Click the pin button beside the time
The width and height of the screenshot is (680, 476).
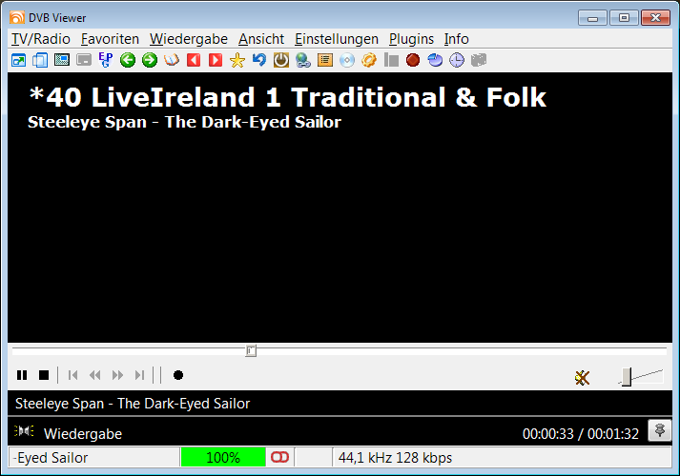click(x=660, y=430)
